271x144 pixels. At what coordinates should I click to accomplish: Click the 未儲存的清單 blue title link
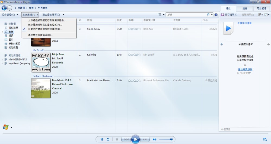pyautogui.click(x=244, y=23)
